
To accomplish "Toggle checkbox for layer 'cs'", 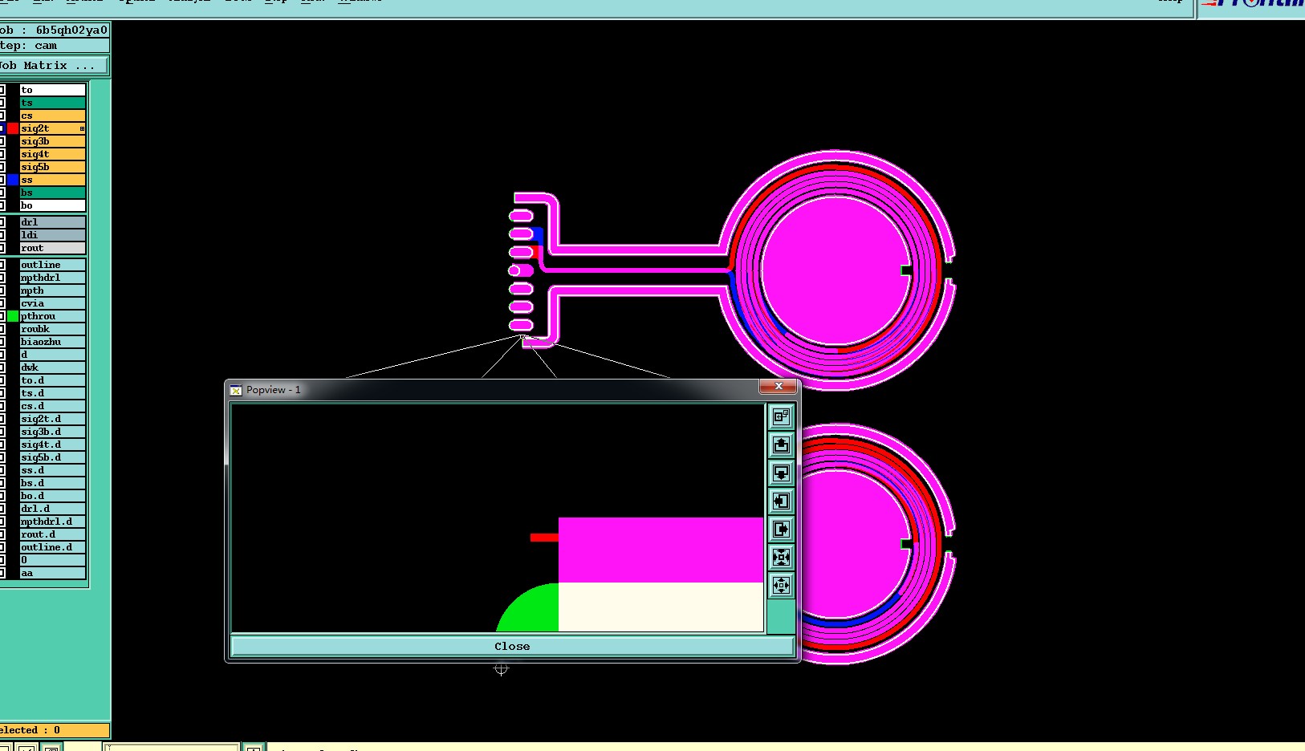I will (x=2, y=116).
